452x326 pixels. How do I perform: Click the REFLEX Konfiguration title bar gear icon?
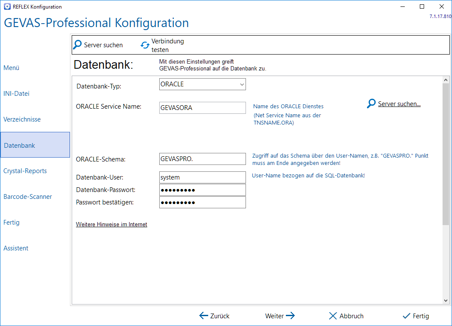(x=7, y=6)
